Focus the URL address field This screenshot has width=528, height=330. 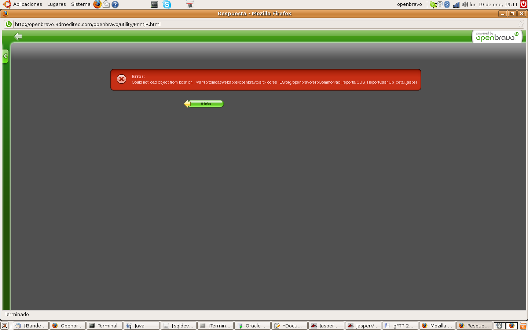click(x=264, y=24)
